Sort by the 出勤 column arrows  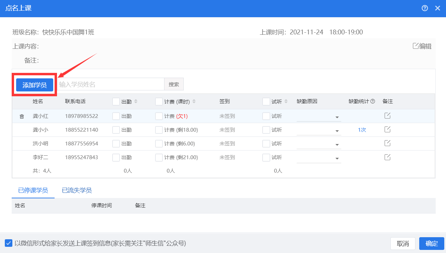136,101
